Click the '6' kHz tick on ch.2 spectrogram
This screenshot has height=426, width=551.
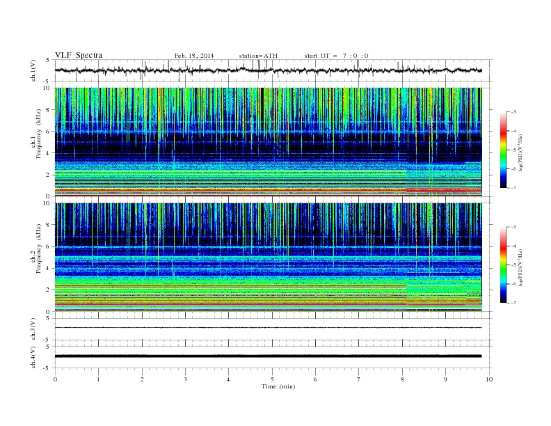click(x=49, y=246)
